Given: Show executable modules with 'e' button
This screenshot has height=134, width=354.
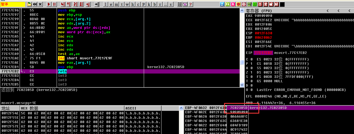Looking at the screenshot, I should coord(111,4).
